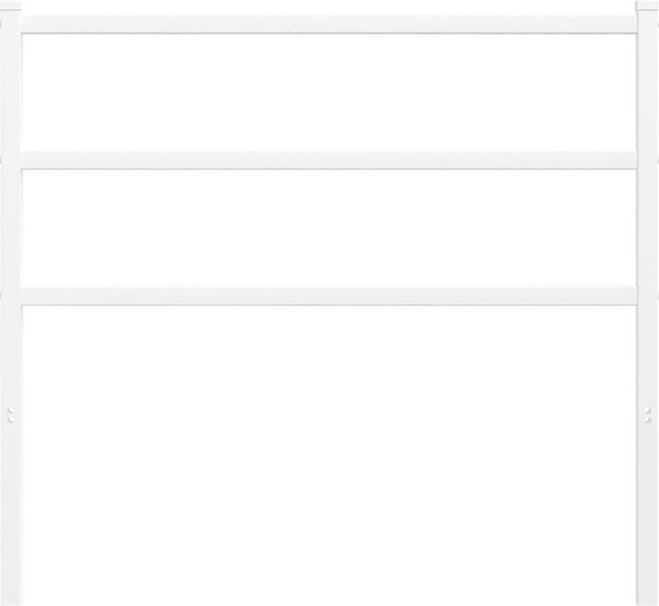Select the bottom leg end of left post
659x606 pixels.
pyautogui.click(x=11, y=599)
